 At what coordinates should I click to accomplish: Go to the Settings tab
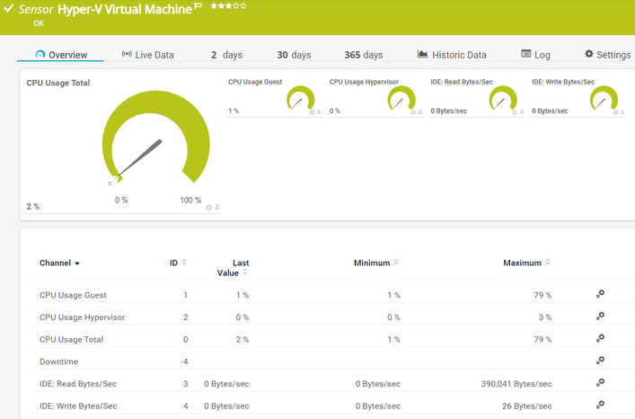607,55
